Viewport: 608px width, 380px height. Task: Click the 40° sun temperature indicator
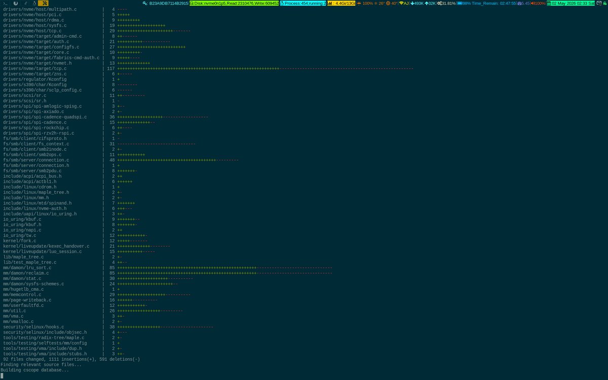click(391, 3)
